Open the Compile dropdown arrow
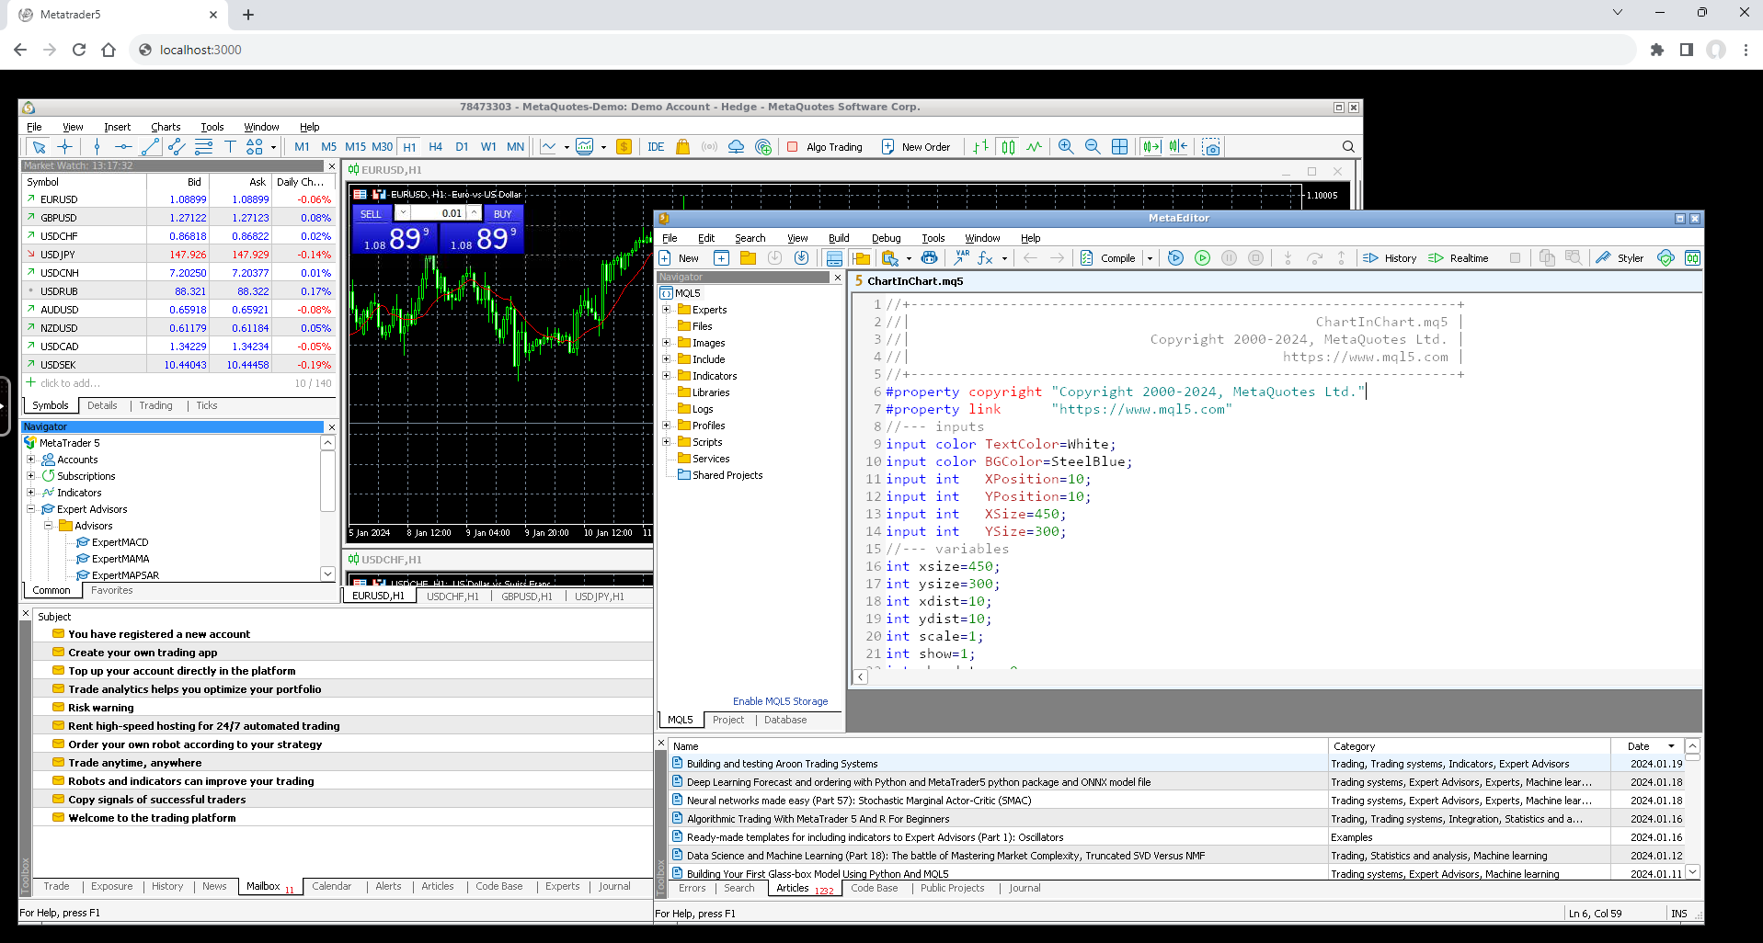This screenshot has height=943, width=1763. point(1150,258)
